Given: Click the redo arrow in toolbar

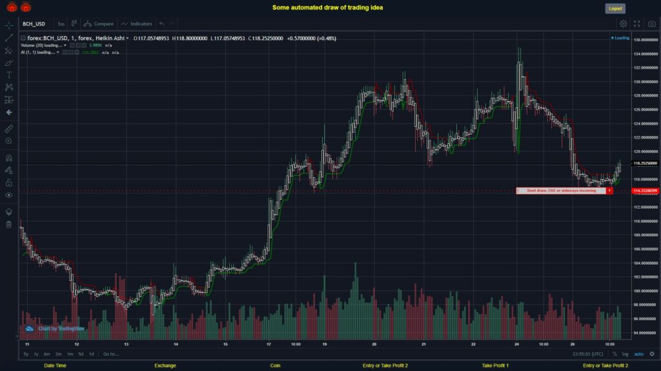Looking at the screenshot, I should pyautogui.click(x=172, y=24).
